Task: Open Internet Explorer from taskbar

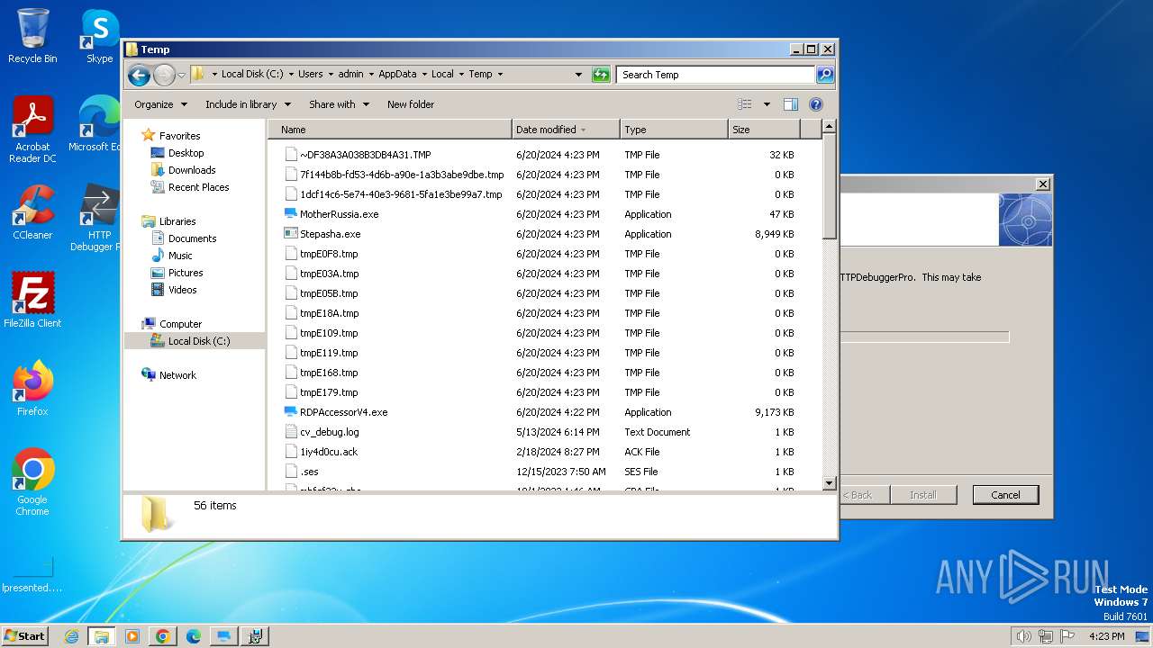Action: pos(71,636)
